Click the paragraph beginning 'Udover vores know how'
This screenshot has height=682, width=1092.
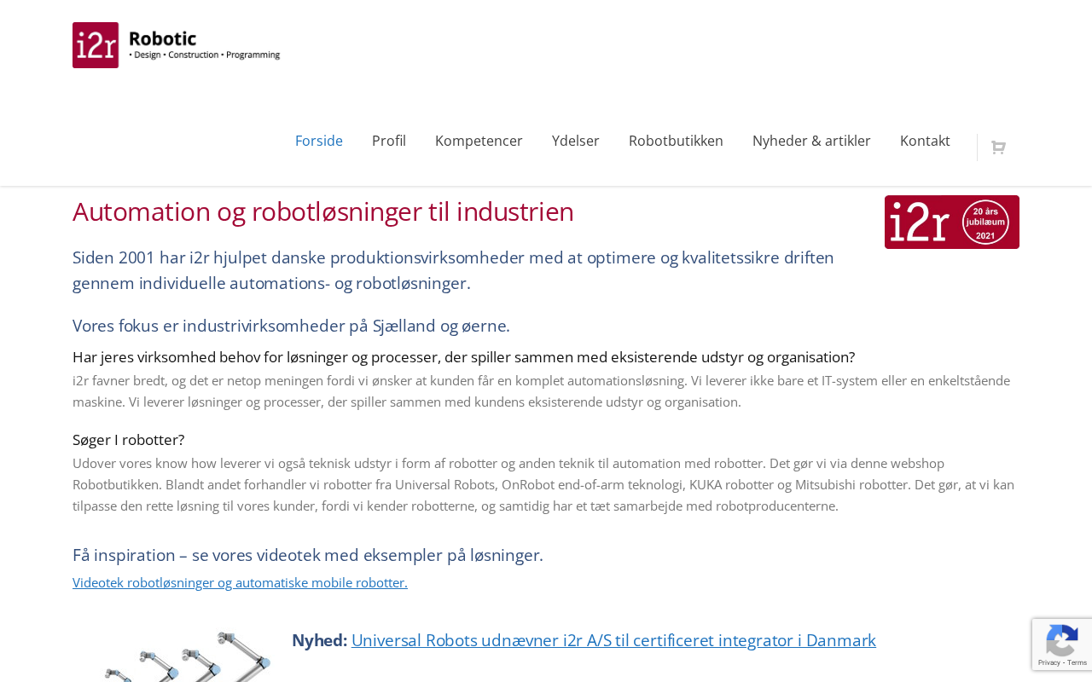point(543,485)
